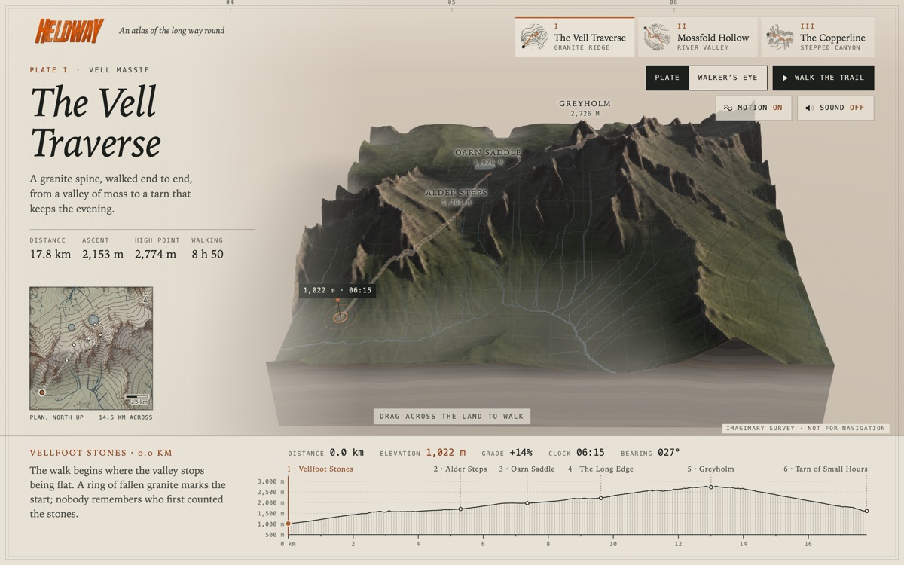Click the Tarn end dot on profile
This screenshot has width=904, height=565.
866,511
